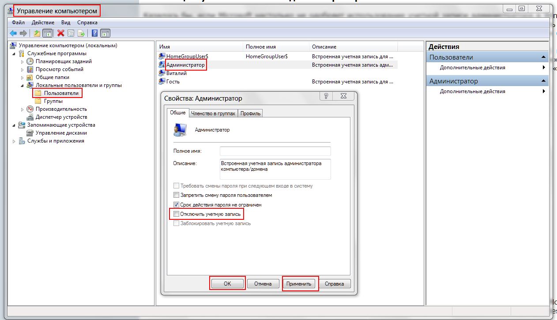Click the Администратор user icon in list
The height and width of the screenshot is (320, 557).
tap(162, 65)
